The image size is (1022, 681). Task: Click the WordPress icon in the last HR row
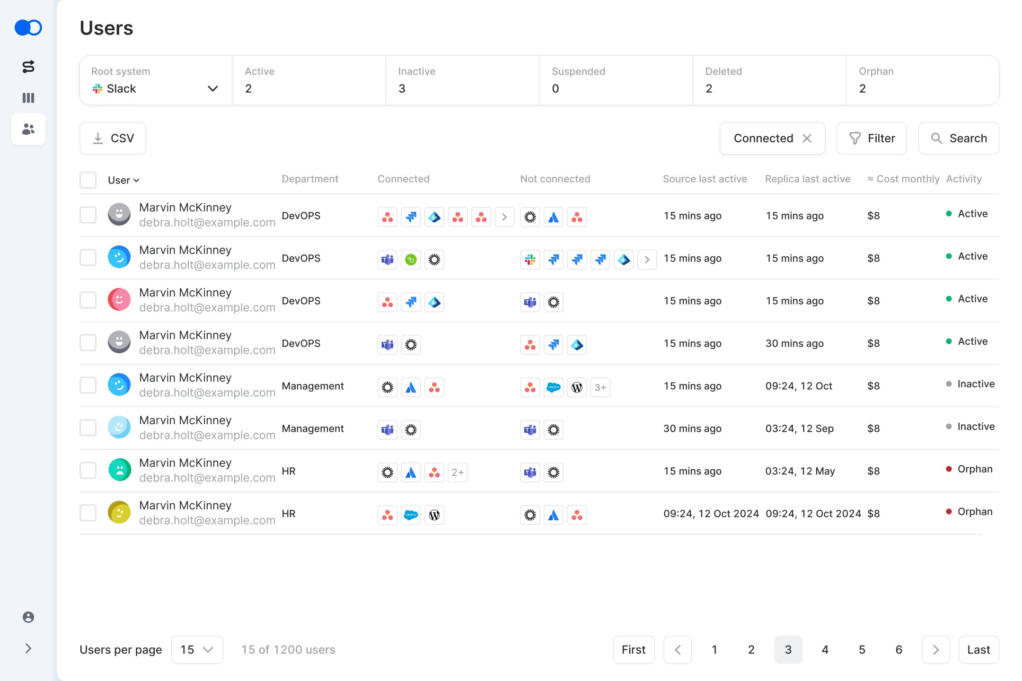tap(434, 515)
